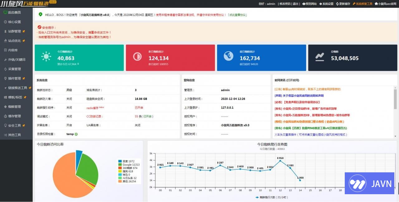Open the [公告] 客服qq news link

pos(308,89)
